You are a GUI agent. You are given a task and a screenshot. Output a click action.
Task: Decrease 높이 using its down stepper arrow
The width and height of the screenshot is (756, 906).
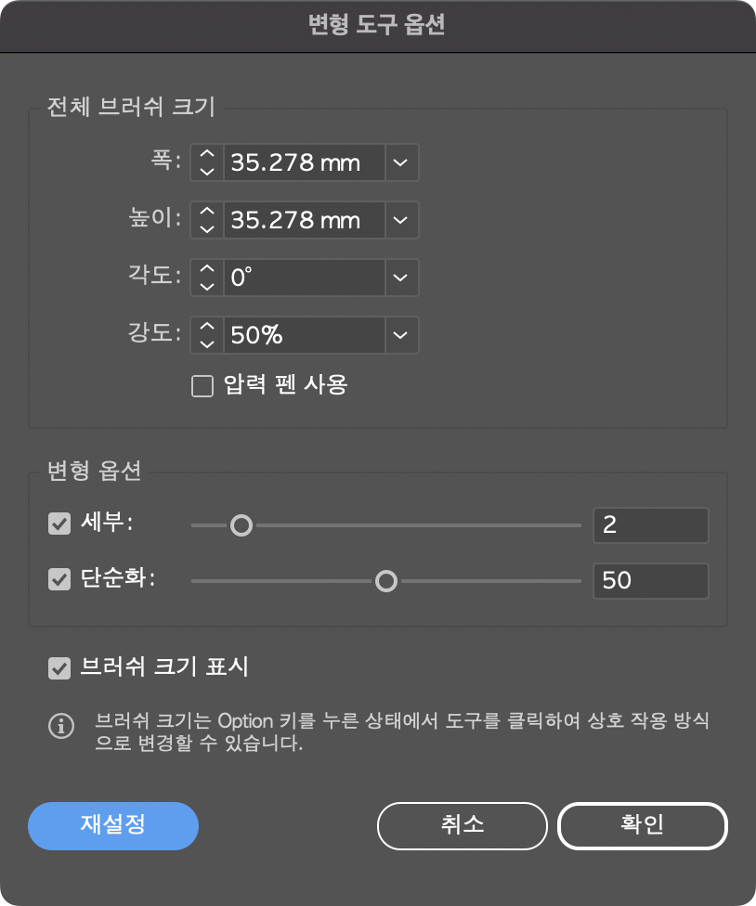[206, 227]
